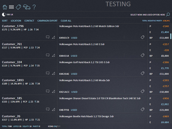Click BP value £23,000

[164, 110]
